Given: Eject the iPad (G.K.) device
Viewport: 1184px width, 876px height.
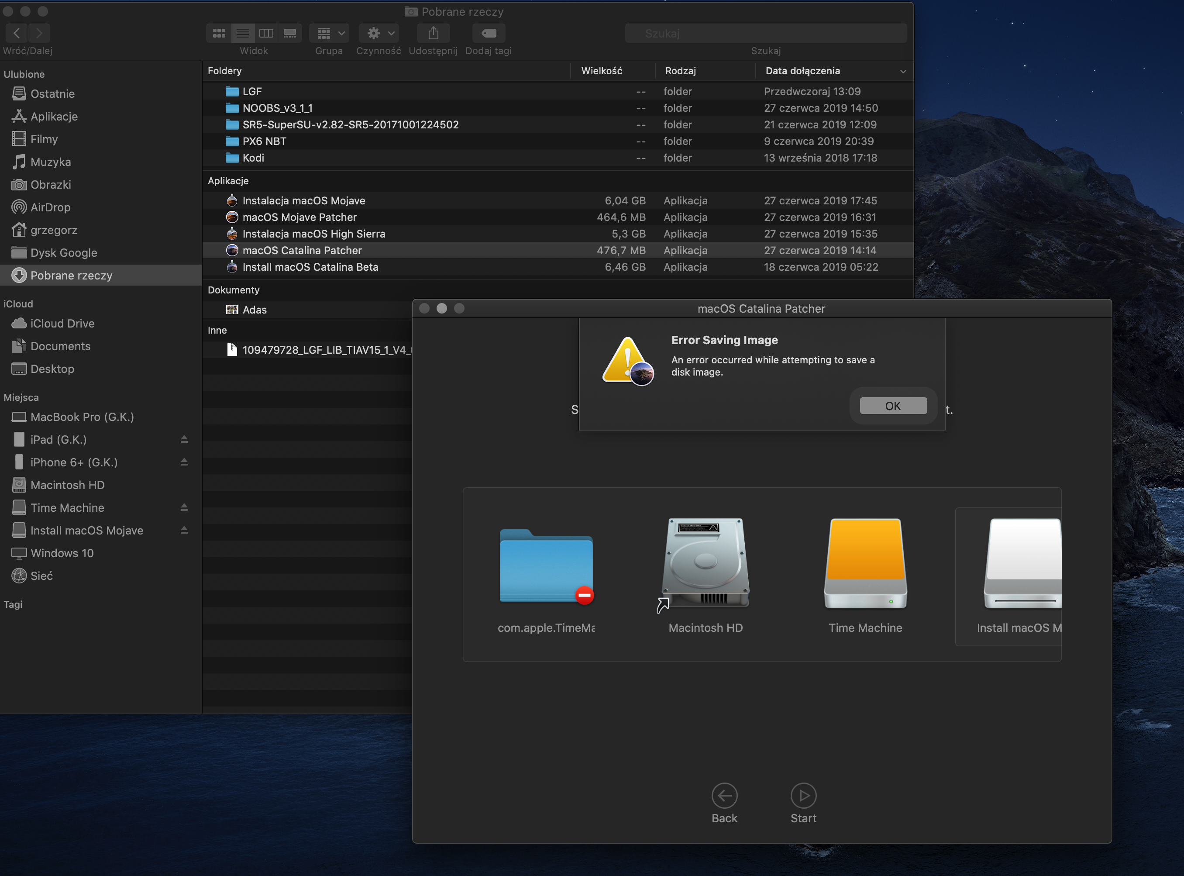Looking at the screenshot, I should [x=184, y=439].
